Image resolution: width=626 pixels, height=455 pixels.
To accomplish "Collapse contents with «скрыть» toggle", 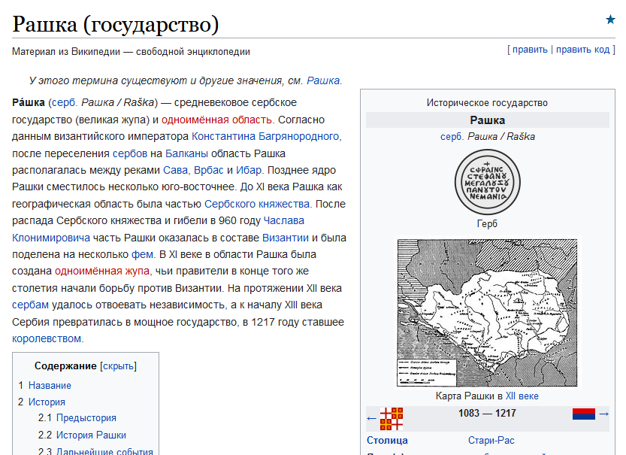I will [x=118, y=366].
